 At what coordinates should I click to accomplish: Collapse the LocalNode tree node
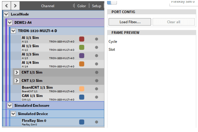[6, 14]
